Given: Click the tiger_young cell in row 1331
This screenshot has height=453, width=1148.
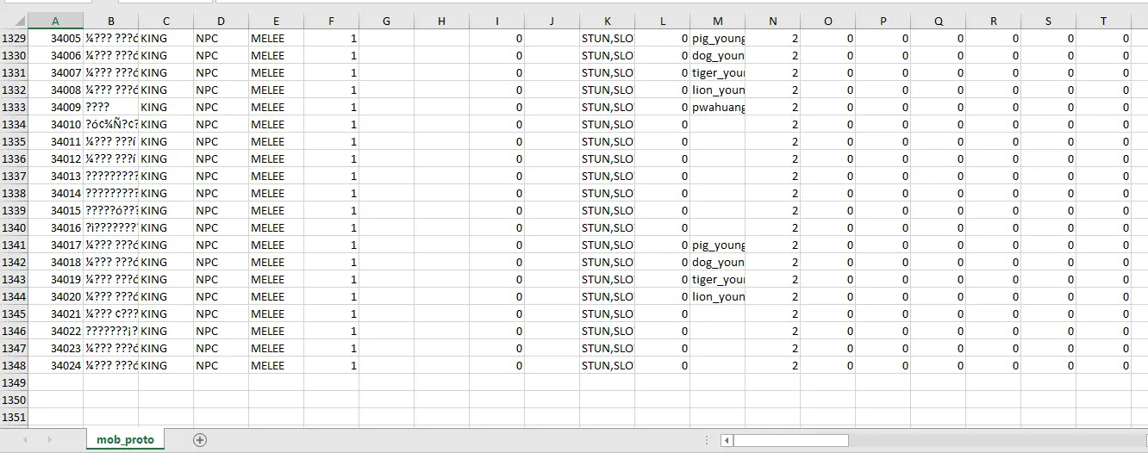Looking at the screenshot, I should click(x=717, y=72).
